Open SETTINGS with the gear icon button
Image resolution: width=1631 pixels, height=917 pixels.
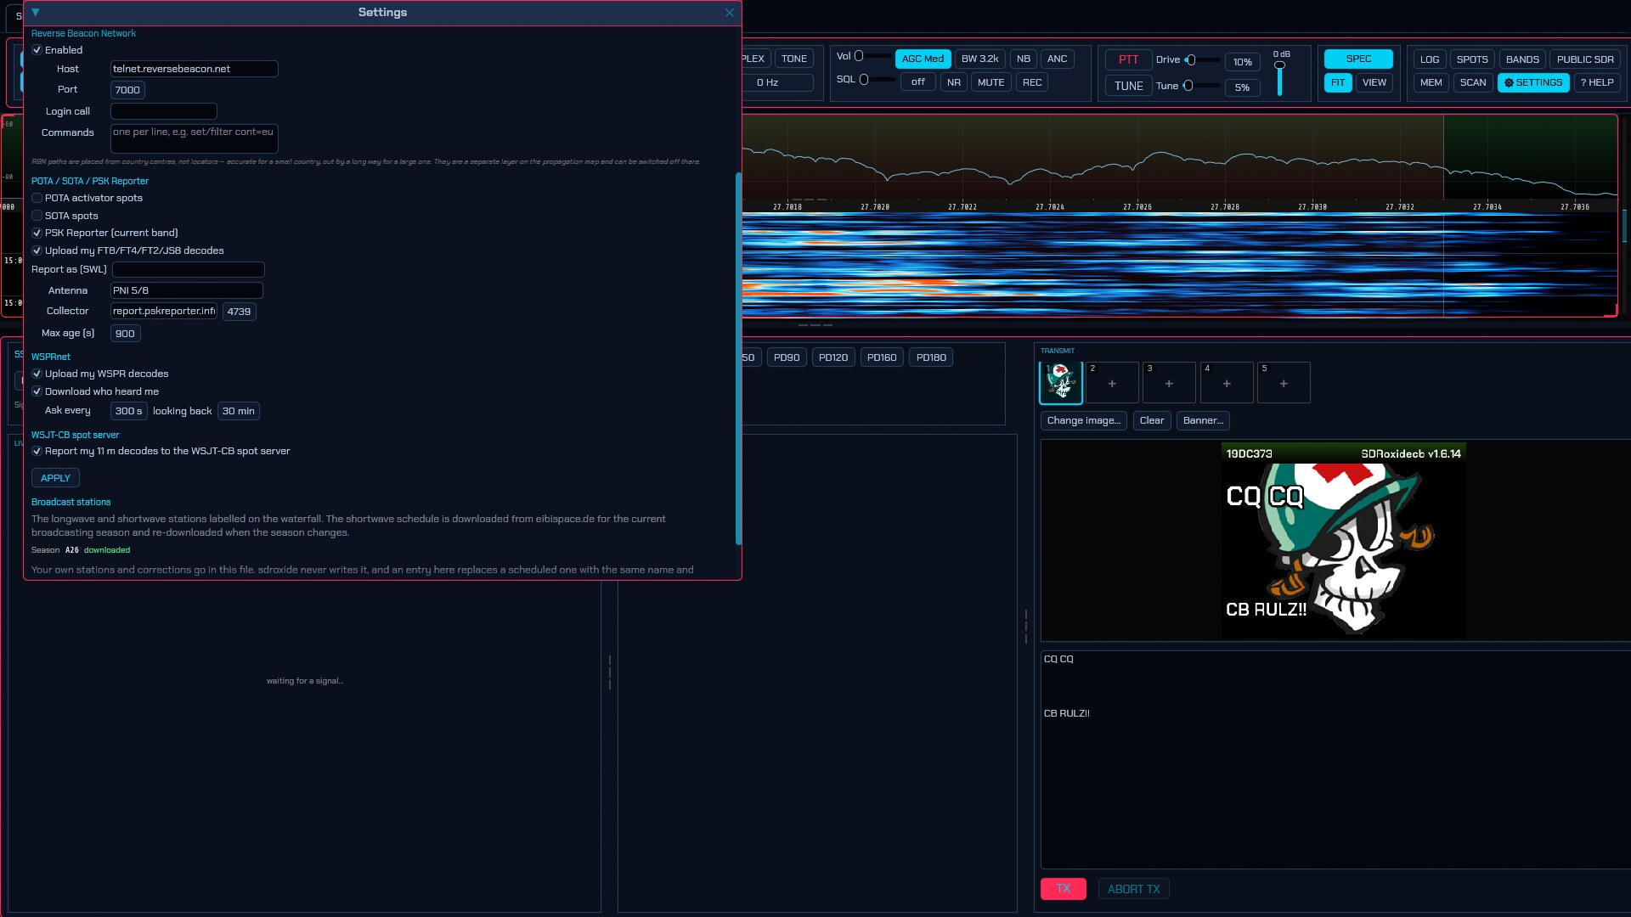pyautogui.click(x=1533, y=82)
